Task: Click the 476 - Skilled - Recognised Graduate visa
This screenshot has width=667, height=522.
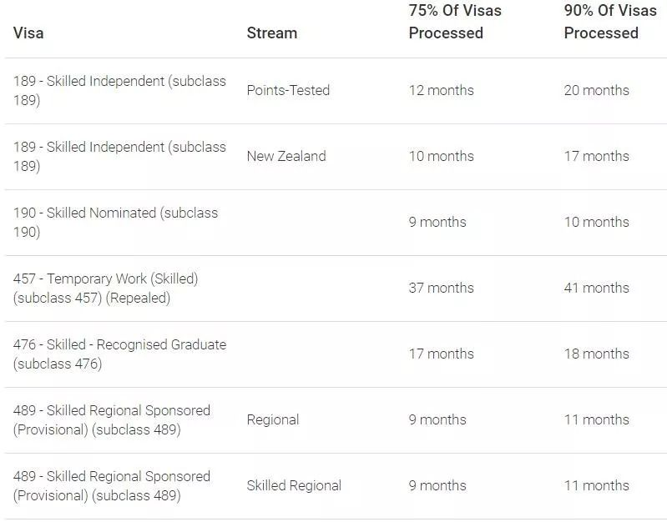Action: [x=119, y=354]
